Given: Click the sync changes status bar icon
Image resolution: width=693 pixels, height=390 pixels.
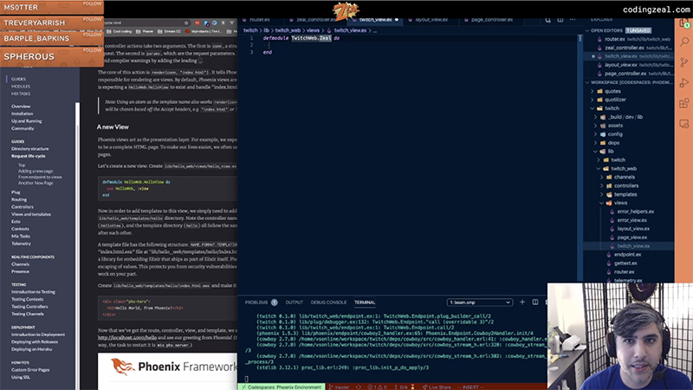Looking at the screenshot, I should point(358,387).
